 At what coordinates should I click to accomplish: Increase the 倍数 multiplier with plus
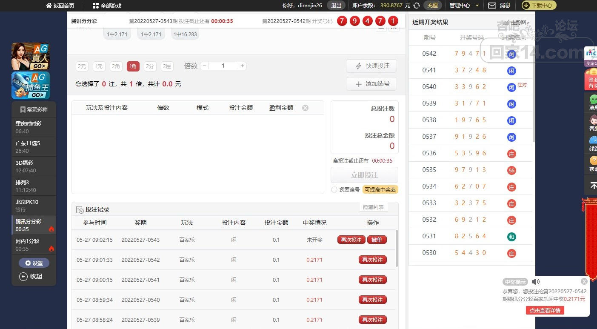point(242,66)
